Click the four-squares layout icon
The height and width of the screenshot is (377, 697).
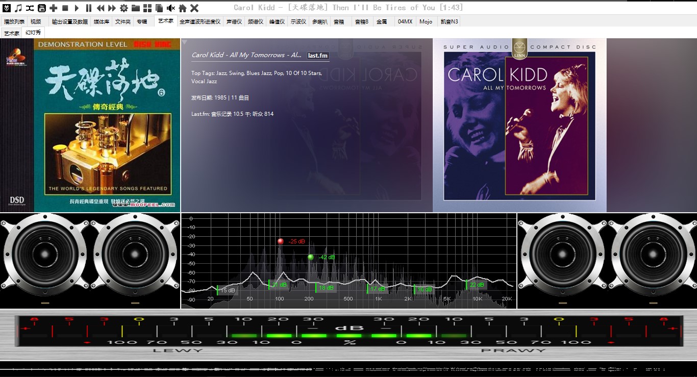(x=147, y=8)
